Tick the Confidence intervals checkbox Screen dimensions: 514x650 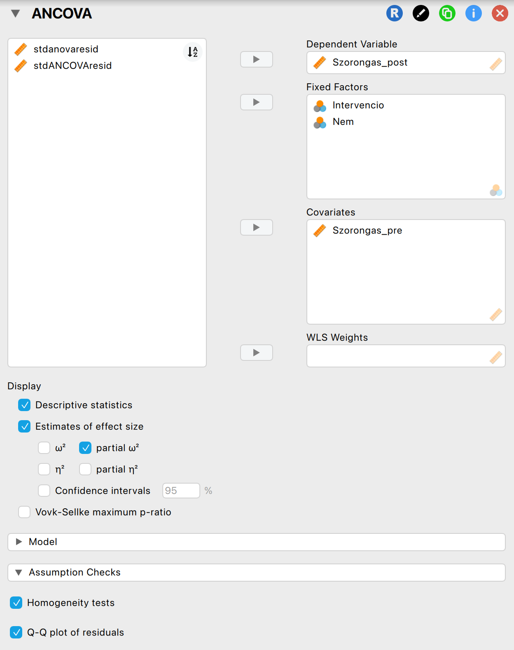coord(44,491)
